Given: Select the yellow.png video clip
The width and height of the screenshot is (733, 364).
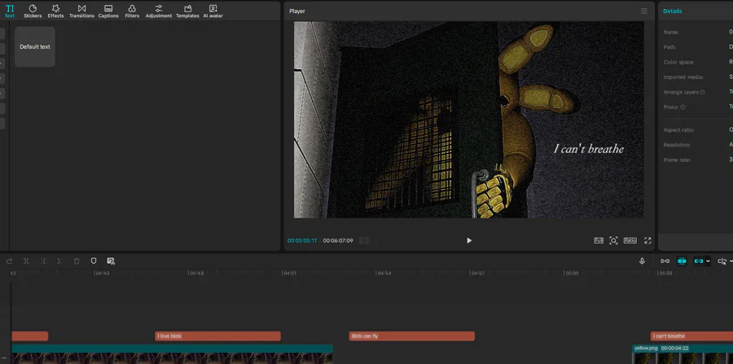Looking at the screenshot, I should (683, 355).
